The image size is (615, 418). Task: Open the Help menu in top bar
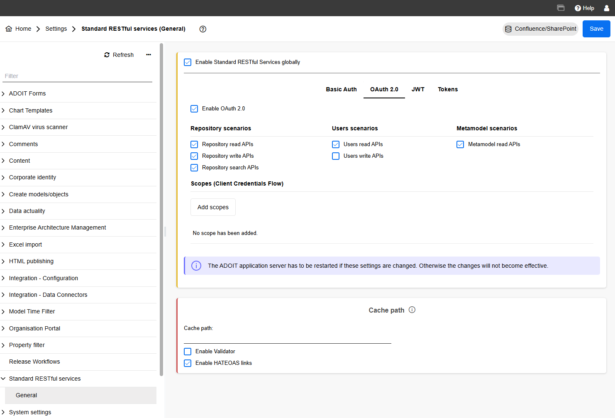[x=584, y=8]
